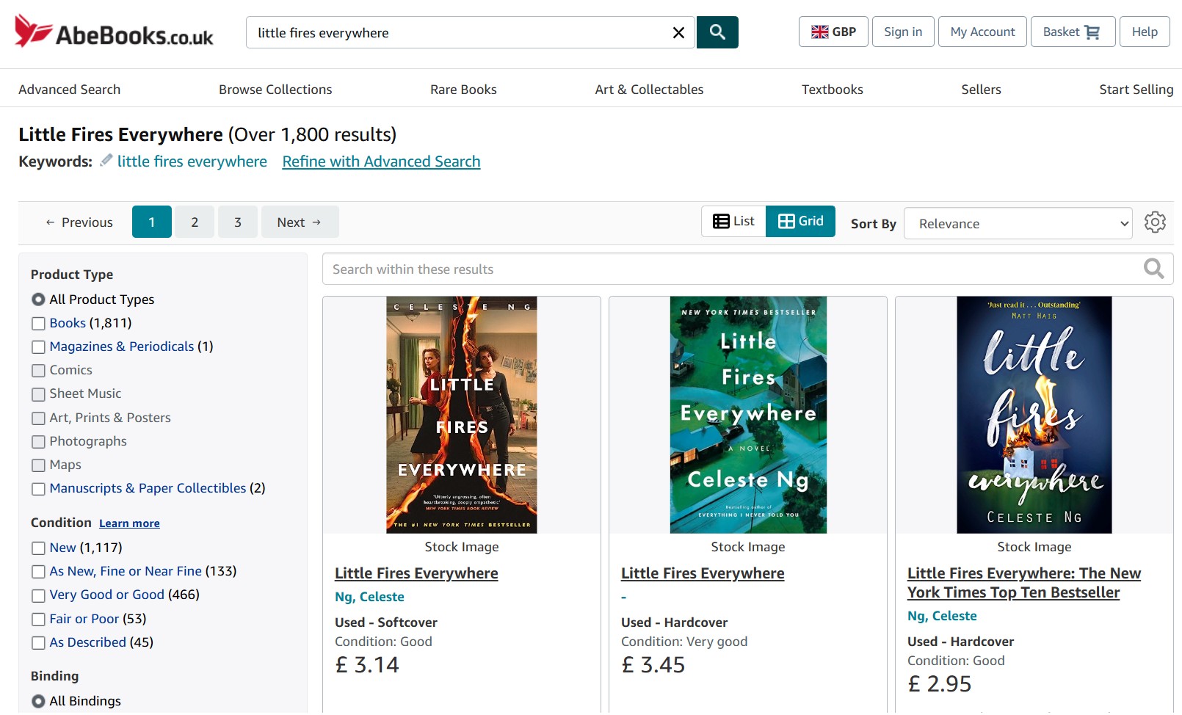Change Sort By from Relevance to another option

1018,223
